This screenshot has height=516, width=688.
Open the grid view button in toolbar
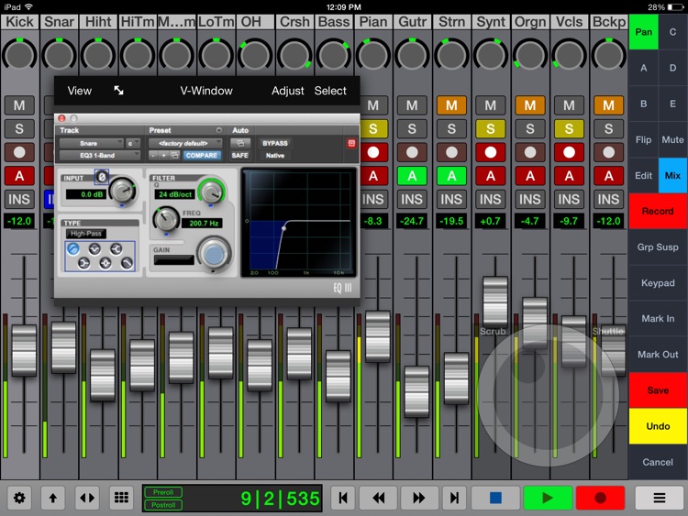pos(121,498)
